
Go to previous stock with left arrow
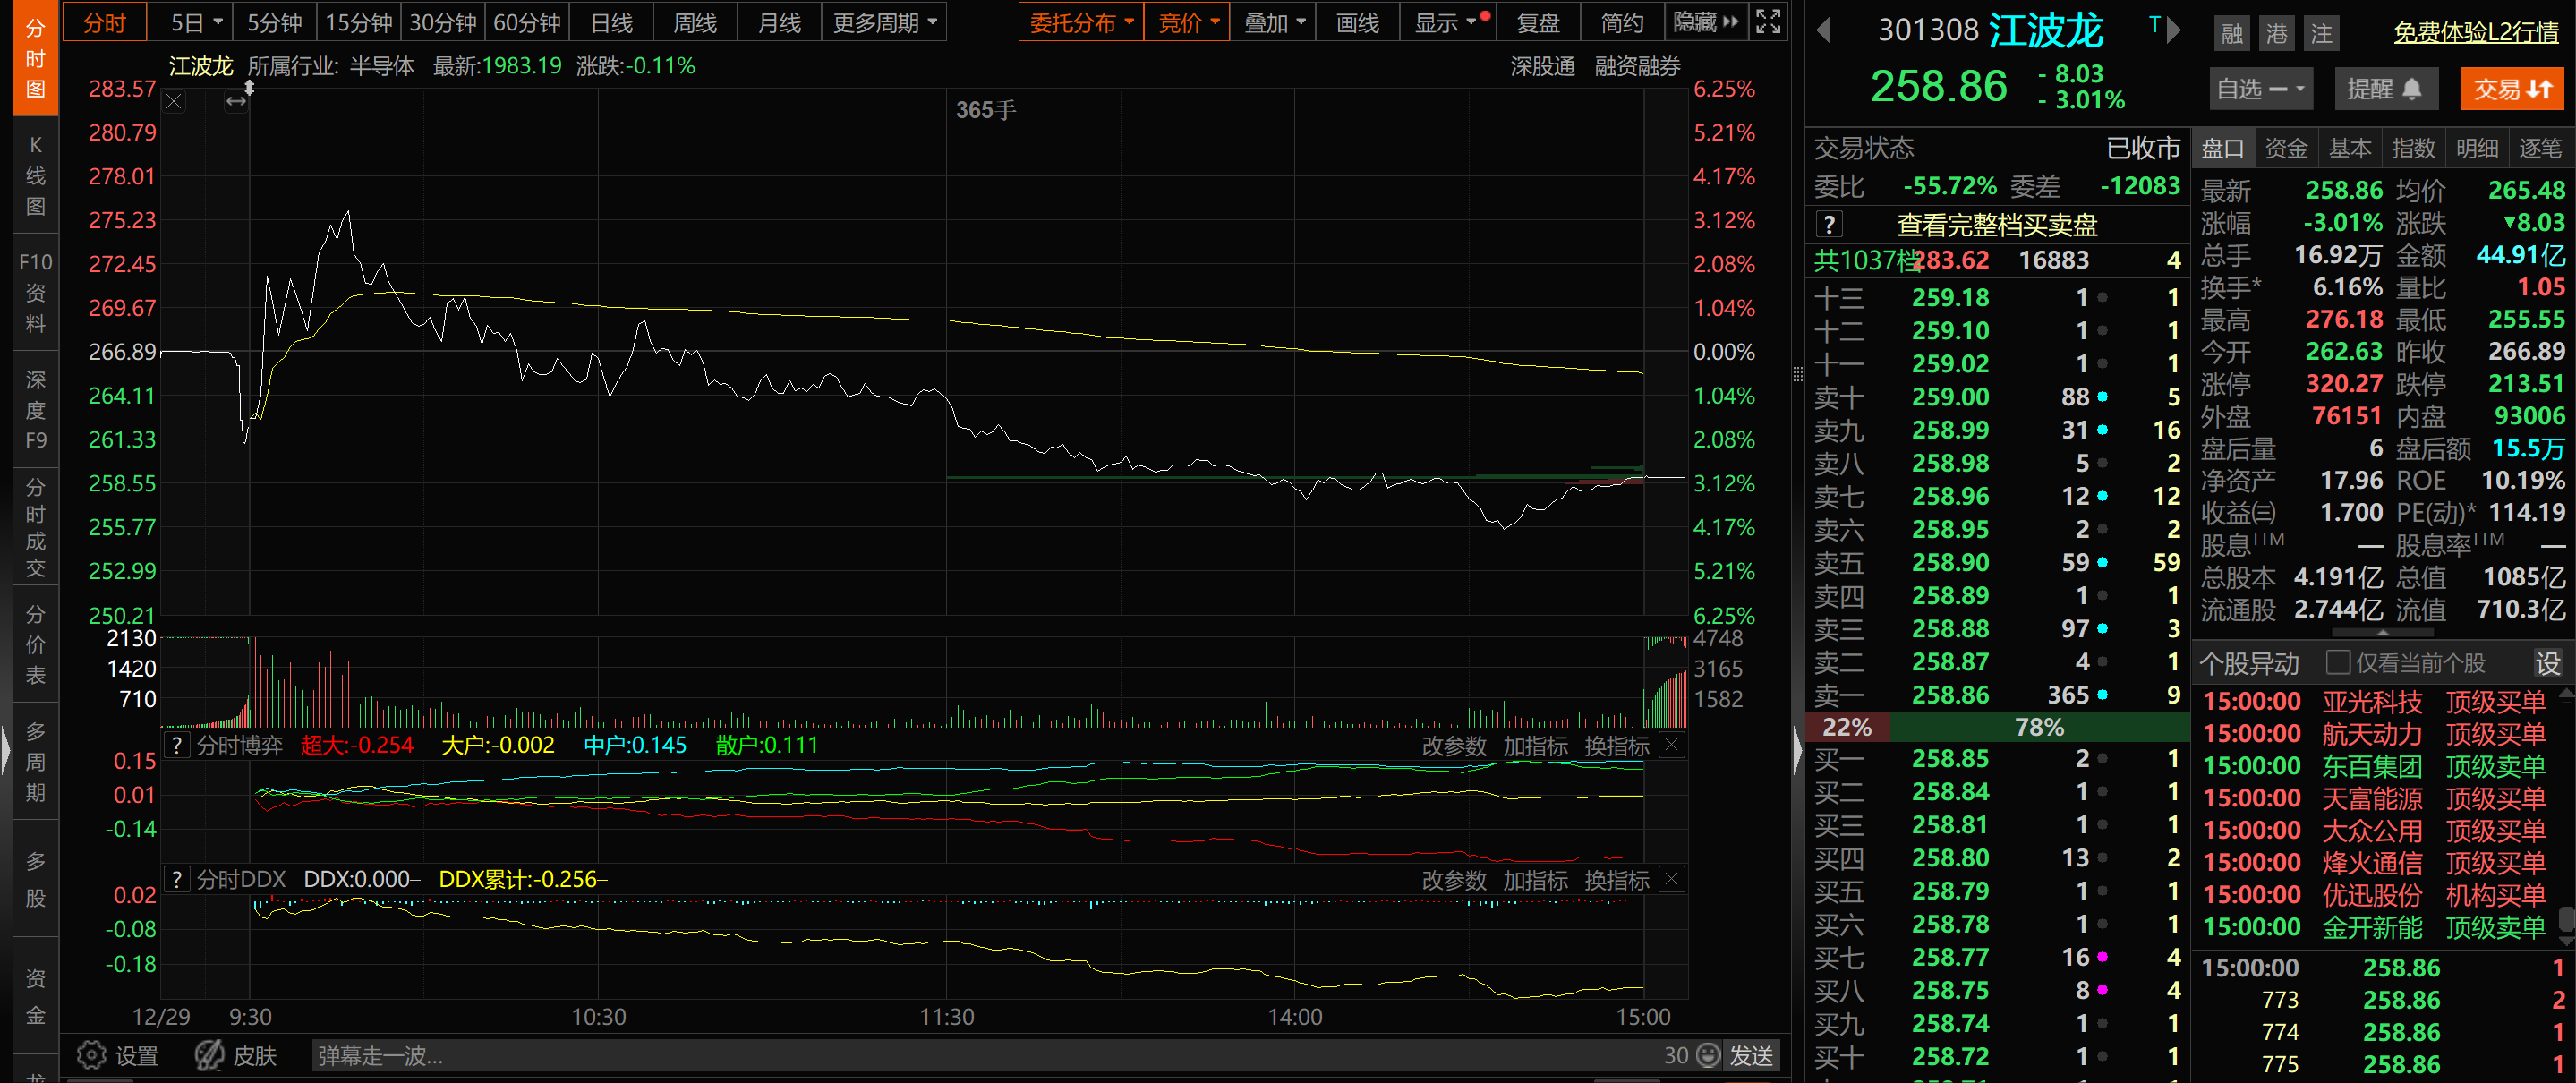click(1823, 31)
